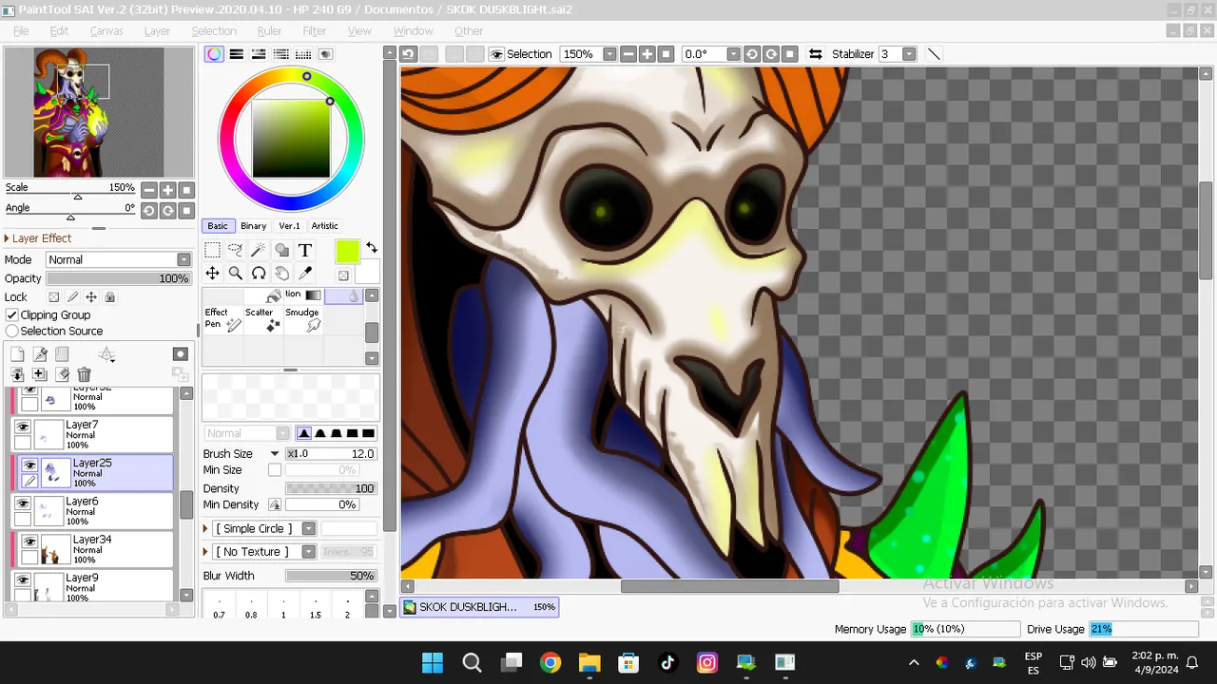This screenshot has width=1217, height=684.
Task: Toggle selection visibility eye in toolbar
Action: [495, 54]
